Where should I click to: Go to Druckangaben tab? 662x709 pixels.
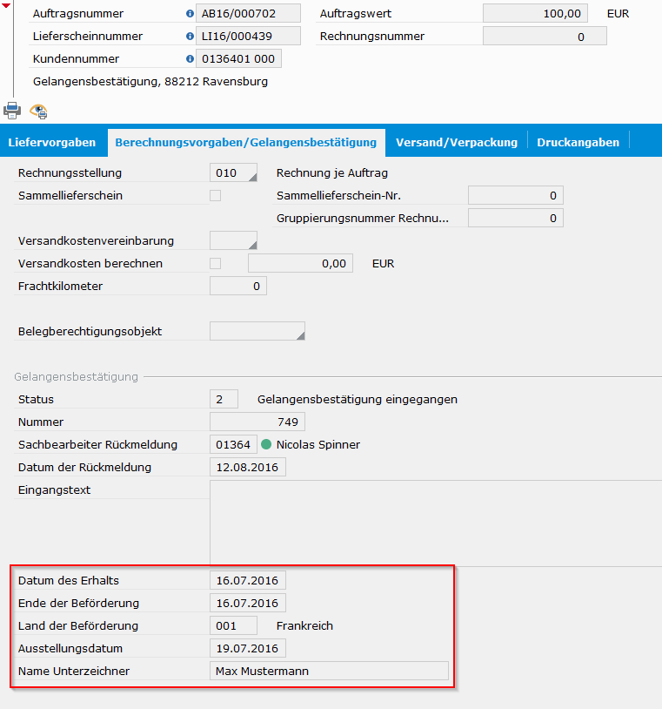click(578, 143)
